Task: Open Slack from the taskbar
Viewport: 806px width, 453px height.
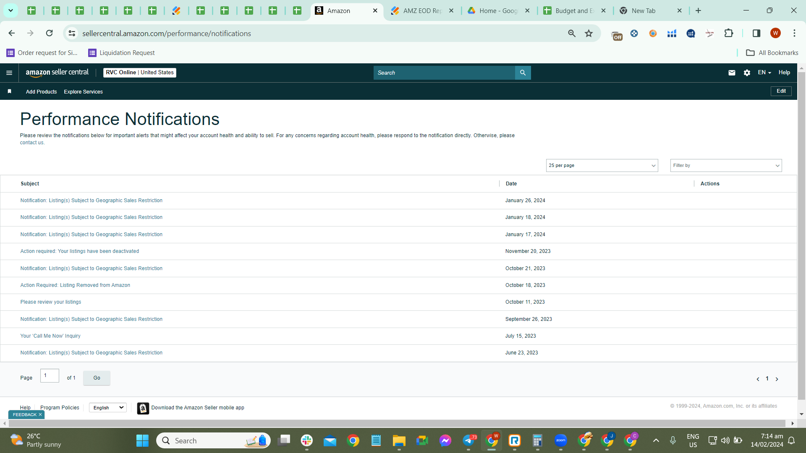Action: tap(307, 440)
